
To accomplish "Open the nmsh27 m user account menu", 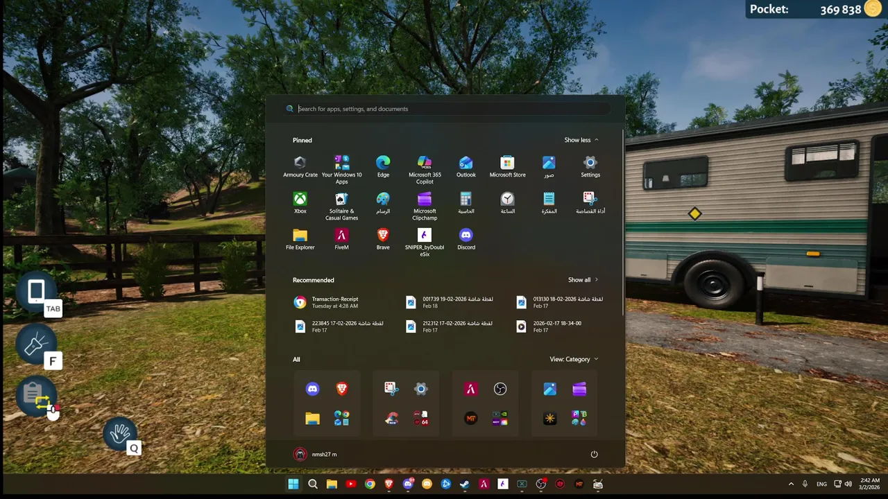I will (x=316, y=454).
